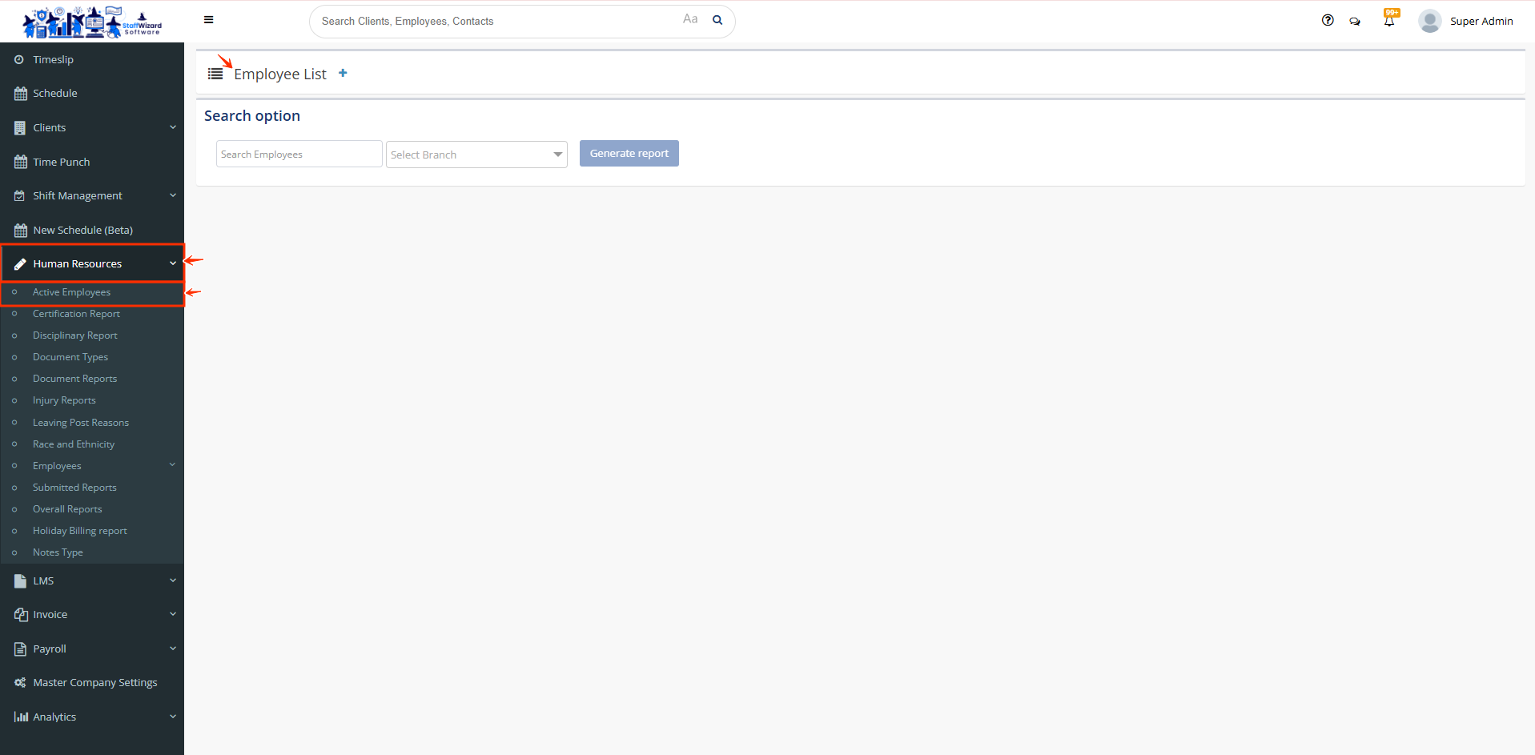Image resolution: width=1535 pixels, height=755 pixels.
Task: Click the Search Employees input field
Action: [299, 154]
